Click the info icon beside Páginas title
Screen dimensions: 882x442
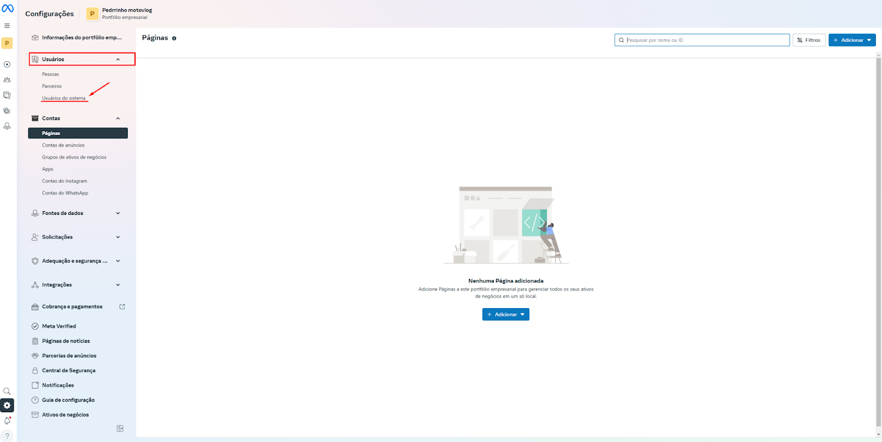coord(174,39)
